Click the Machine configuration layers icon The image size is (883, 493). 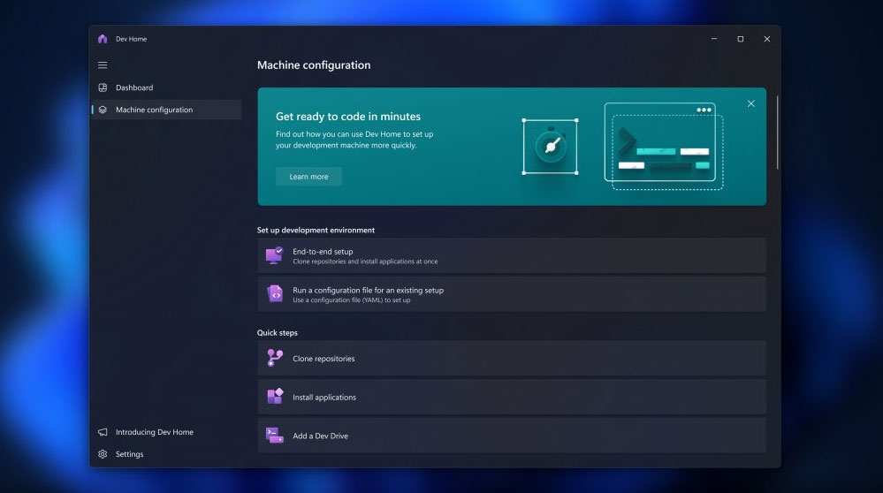point(103,110)
